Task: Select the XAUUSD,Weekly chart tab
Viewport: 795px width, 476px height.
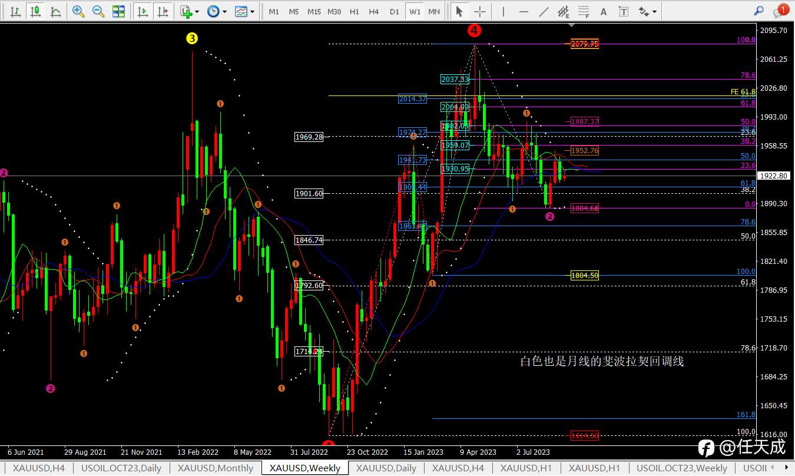Action: coord(305,468)
